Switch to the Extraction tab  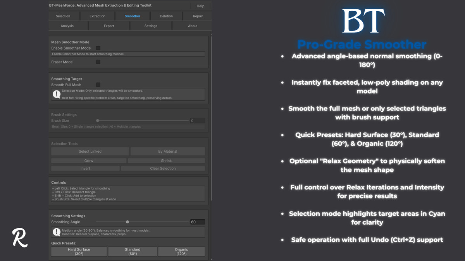coord(97,16)
